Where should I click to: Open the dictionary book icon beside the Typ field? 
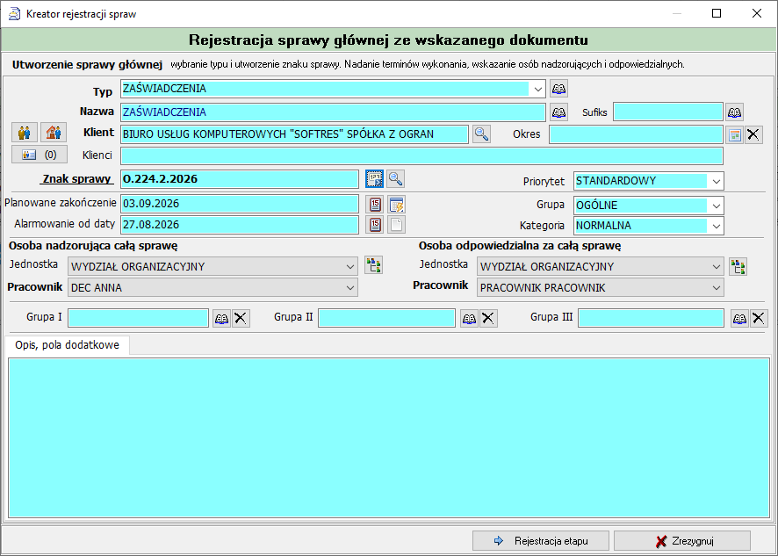558,89
